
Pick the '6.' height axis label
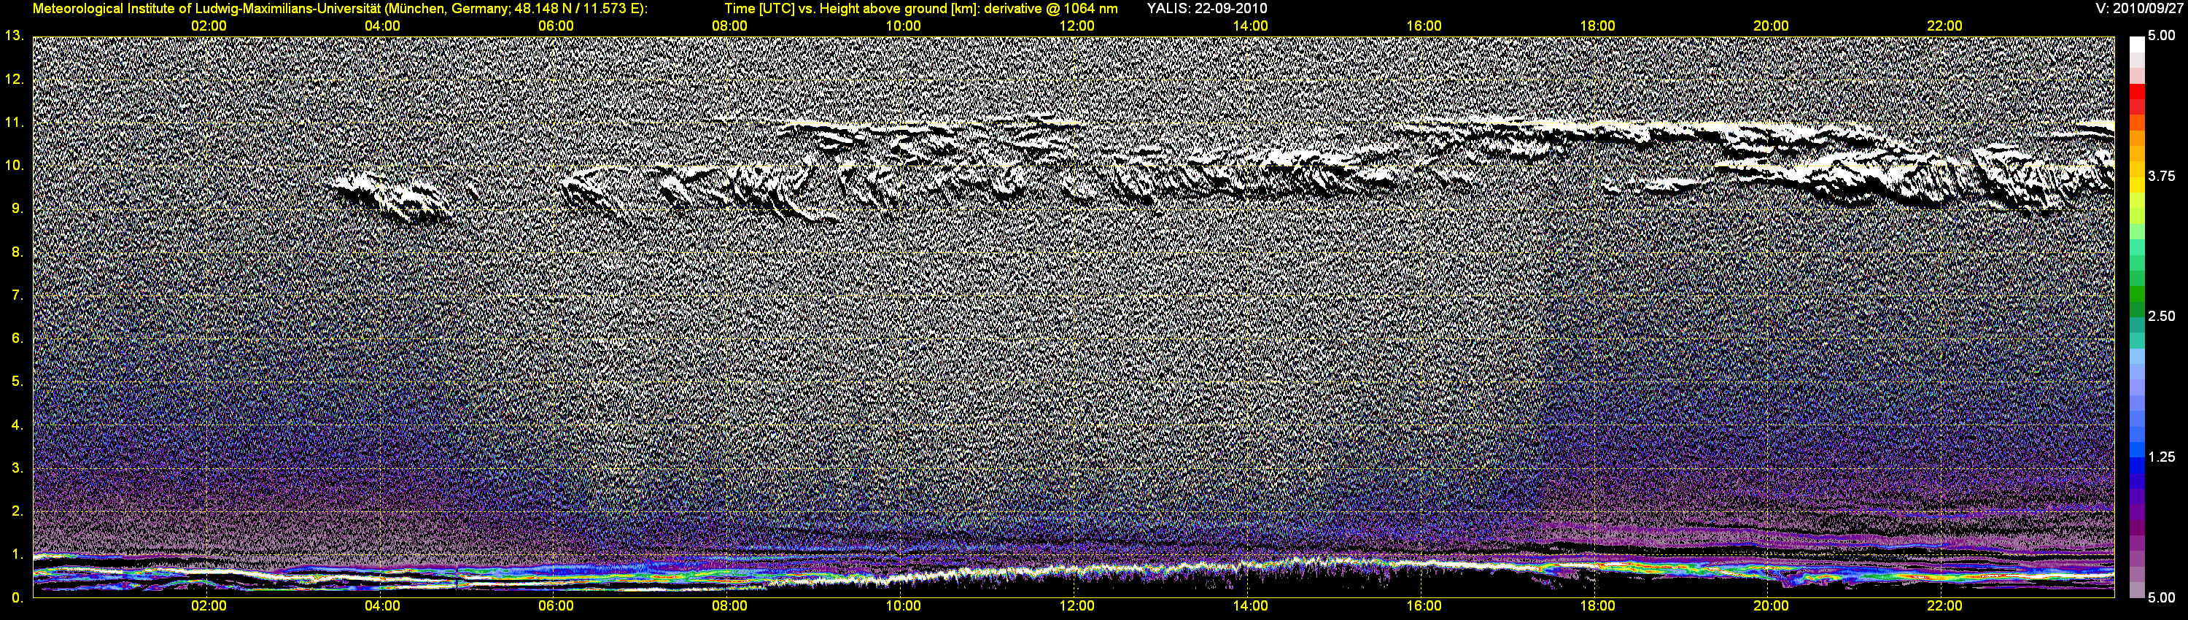click(x=18, y=338)
